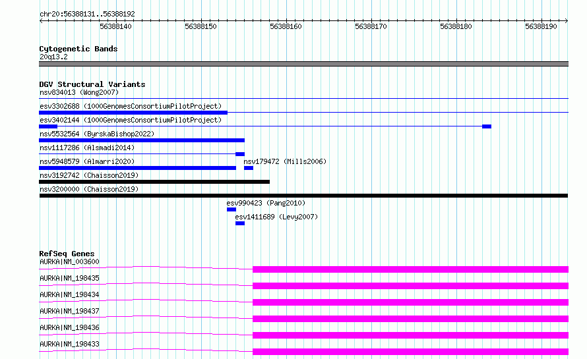Image resolution: width=587 pixels, height=359 pixels.
Task: Open transcript AURKA|NM_198436 label
Action: (x=69, y=327)
